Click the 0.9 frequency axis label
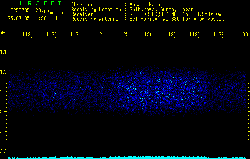 coord(3,92)
